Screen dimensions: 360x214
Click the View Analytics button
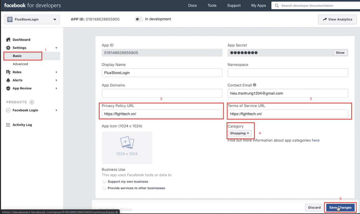[337, 20]
